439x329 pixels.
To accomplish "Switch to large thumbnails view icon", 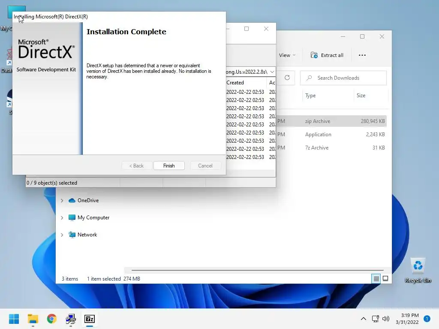I will [x=385, y=278].
